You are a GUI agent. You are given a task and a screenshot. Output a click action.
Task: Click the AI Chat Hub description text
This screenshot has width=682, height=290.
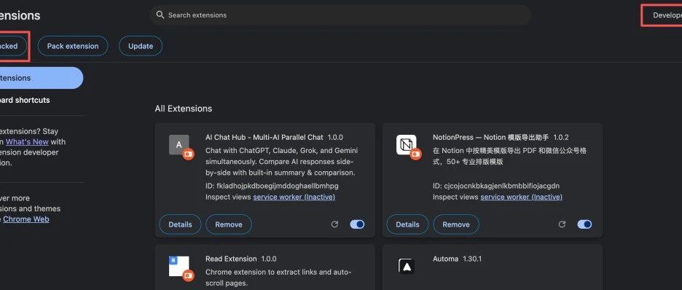(x=281, y=161)
